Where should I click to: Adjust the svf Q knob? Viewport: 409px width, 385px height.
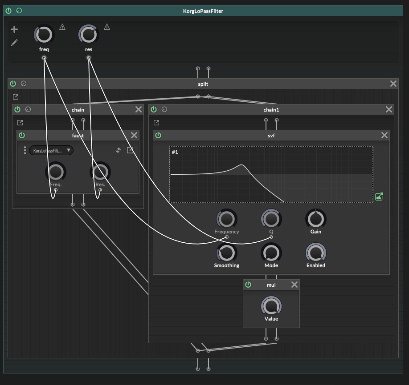(271, 219)
